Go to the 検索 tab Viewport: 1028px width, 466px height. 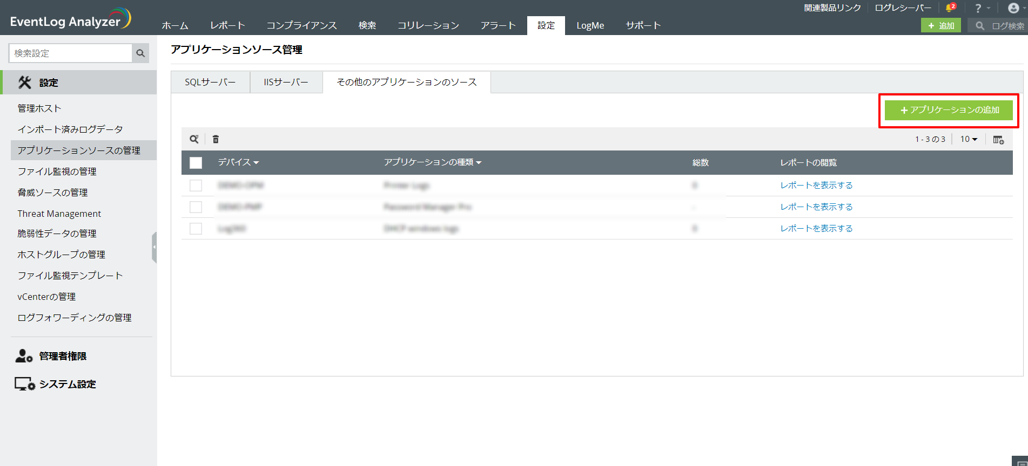pyautogui.click(x=367, y=25)
